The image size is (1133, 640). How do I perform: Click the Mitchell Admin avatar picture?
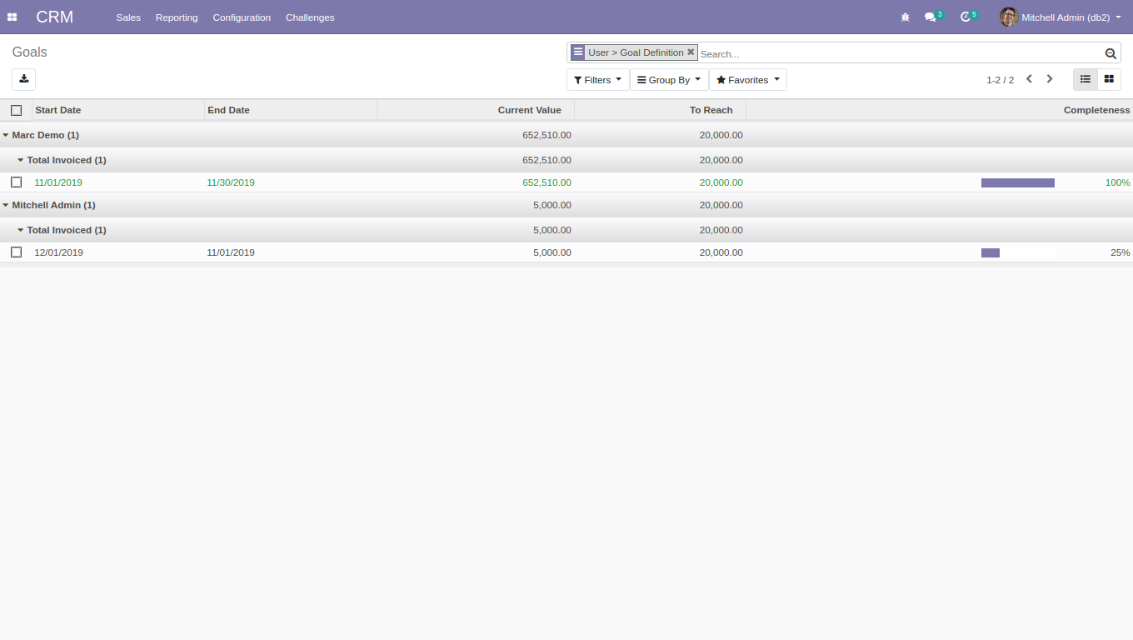pyautogui.click(x=1009, y=17)
